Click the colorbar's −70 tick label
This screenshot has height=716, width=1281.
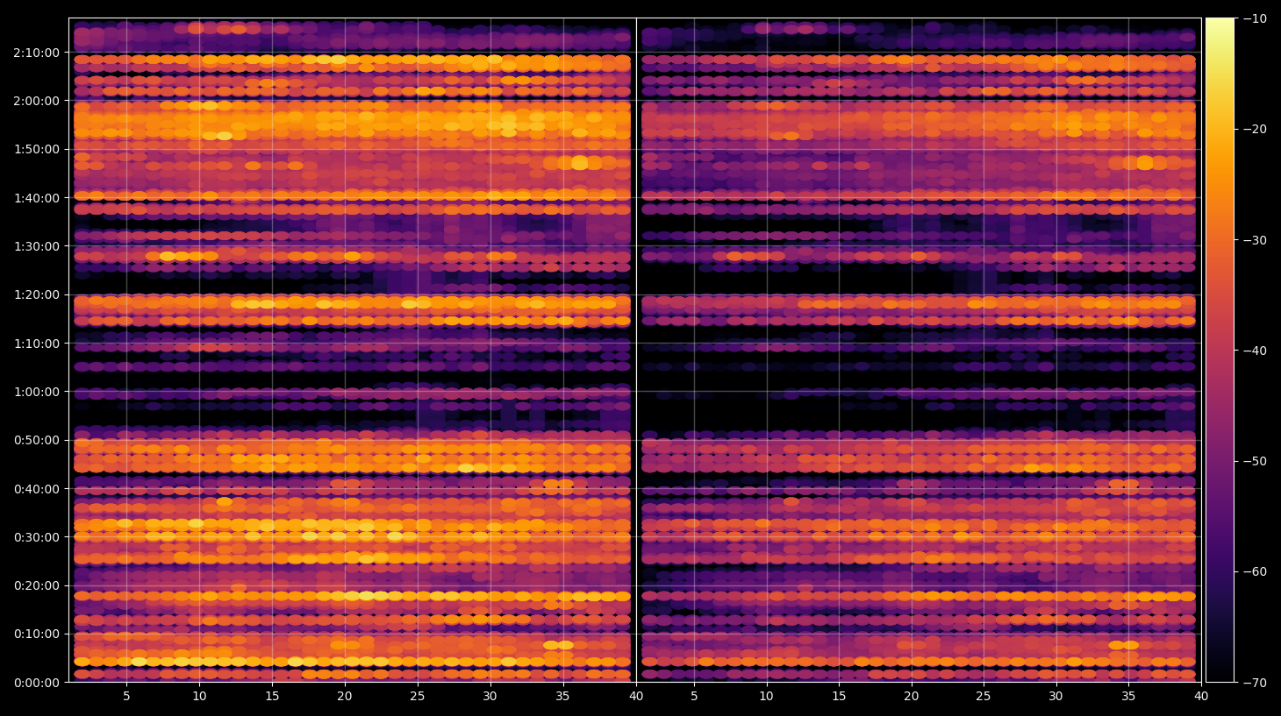coord(1256,683)
